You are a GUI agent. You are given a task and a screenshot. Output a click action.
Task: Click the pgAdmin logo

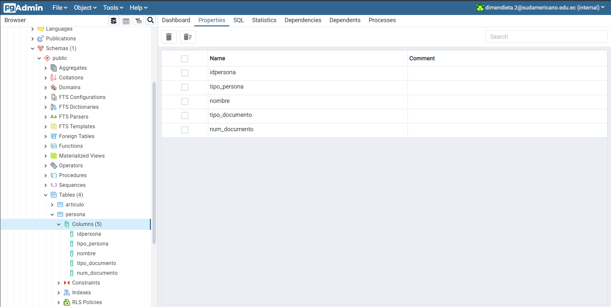pos(23,7)
